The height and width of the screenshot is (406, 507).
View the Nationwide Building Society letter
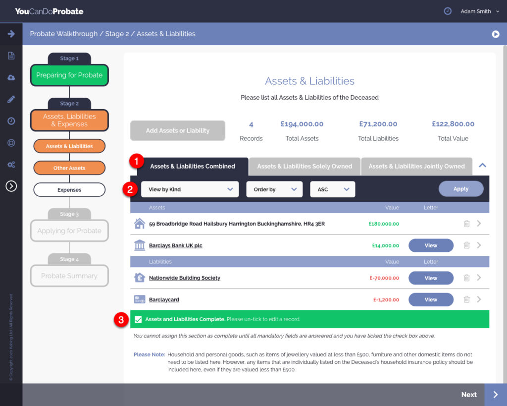[431, 278]
